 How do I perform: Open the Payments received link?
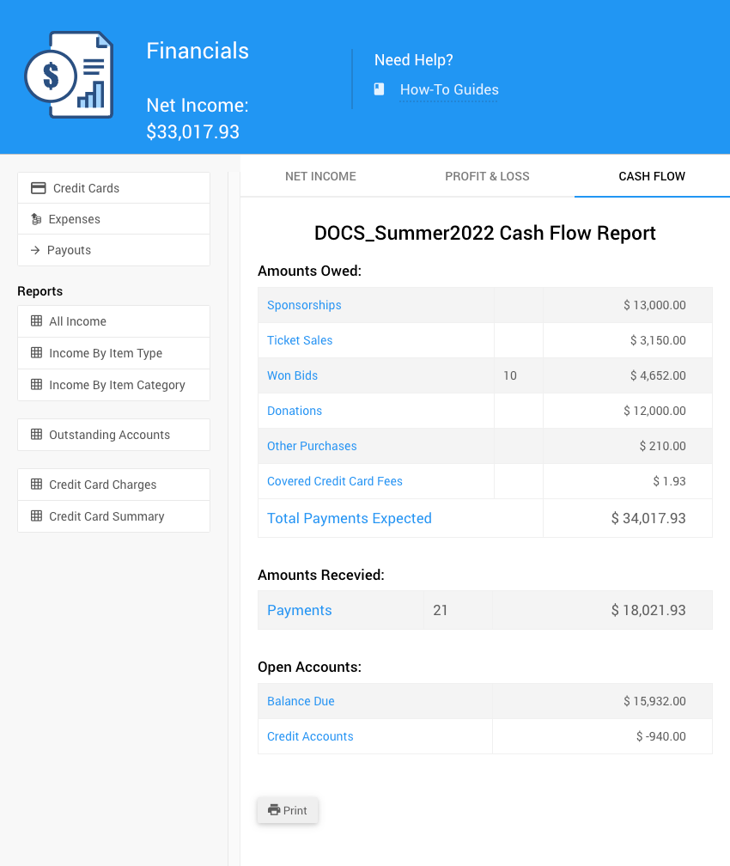(299, 610)
